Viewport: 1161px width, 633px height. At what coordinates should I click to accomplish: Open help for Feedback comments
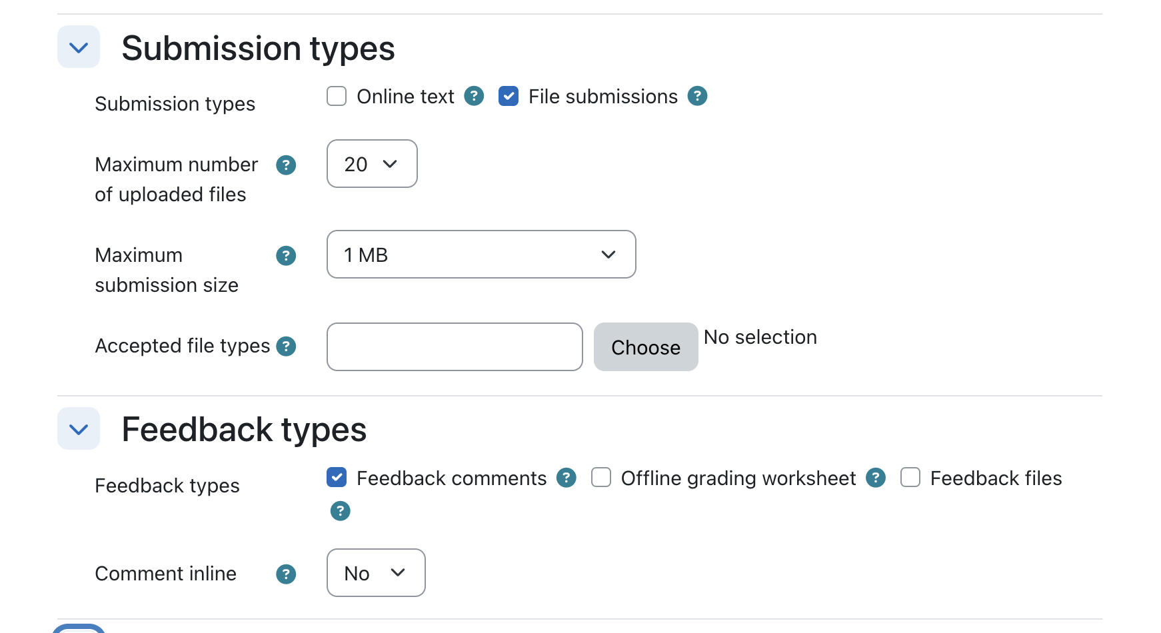(567, 478)
